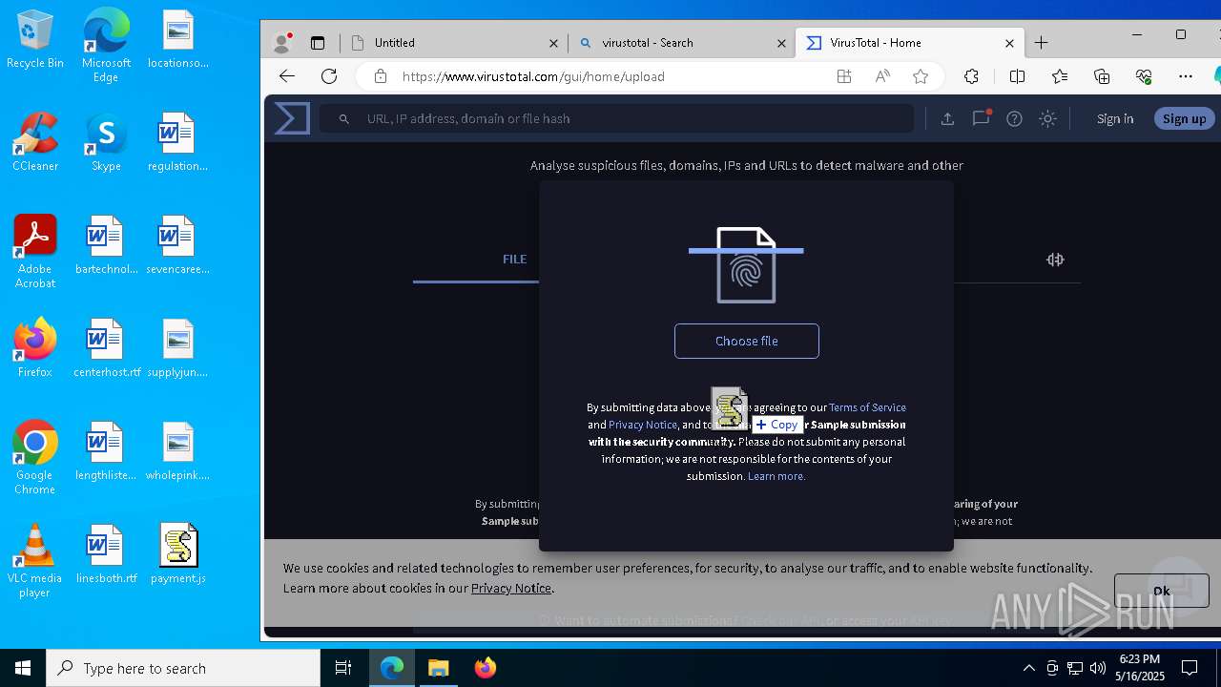The width and height of the screenshot is (1221, 687).
Task: Open VirusTotal help icon
Action: [1014, 118]
